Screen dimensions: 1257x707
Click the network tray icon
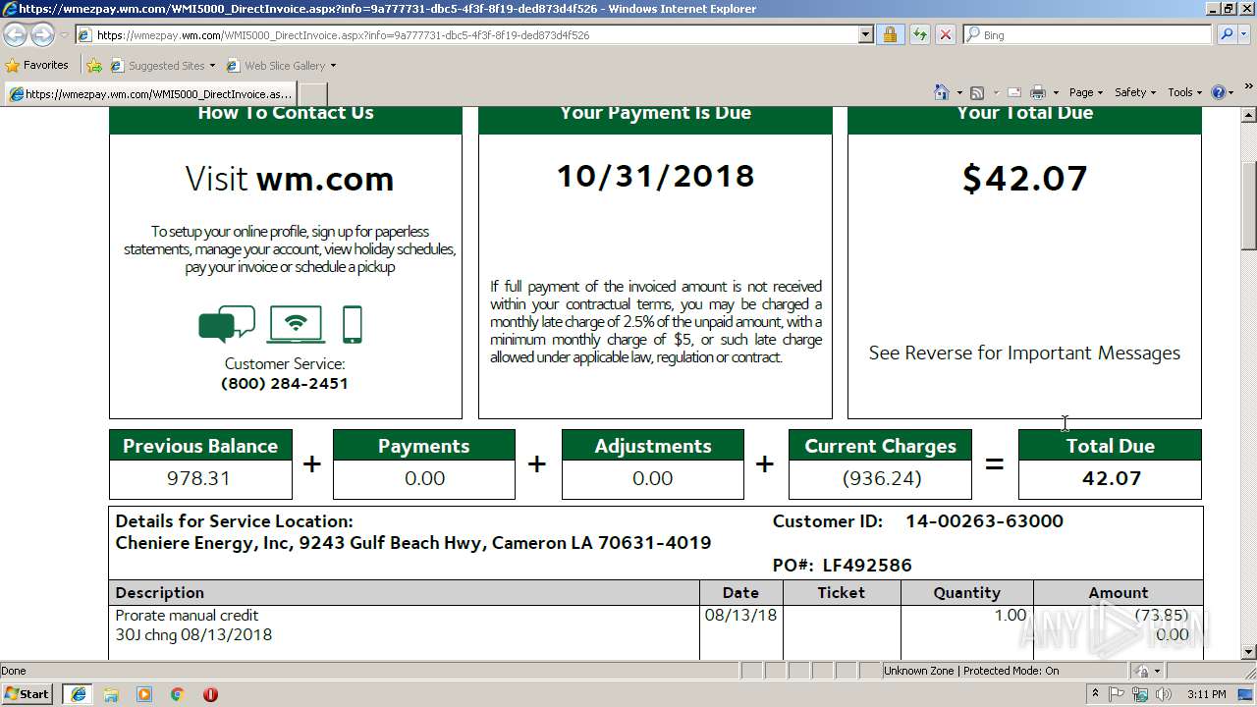tap(1141, 694)
